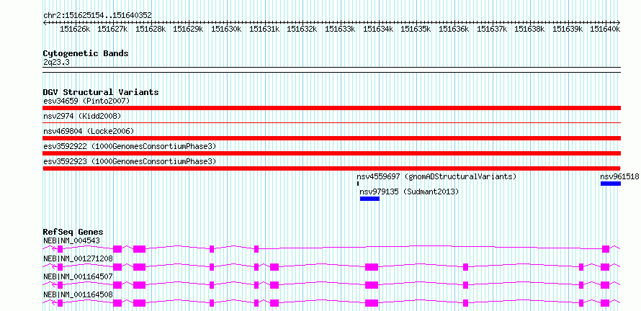The image size is (641, 311).
Task: Click the thin red line for nsv2974
Action: (332, 122)
